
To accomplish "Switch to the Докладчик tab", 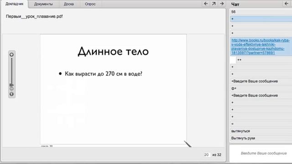I will click(15, 4).
